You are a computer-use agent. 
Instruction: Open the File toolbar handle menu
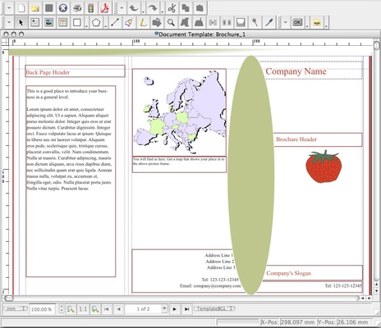point(9,8)
